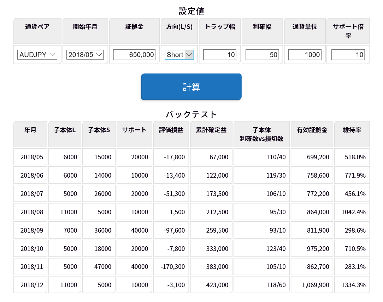Viewport: 383px width, 302px height.
Task: Click the 子本体 利確数vs損切数 header
Action: pyautogui.click(x=261, y=134)
